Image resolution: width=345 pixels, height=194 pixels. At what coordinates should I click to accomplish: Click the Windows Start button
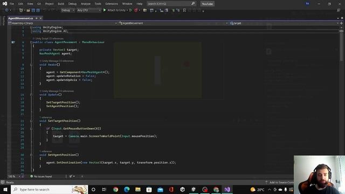click(x=5, y=189)
